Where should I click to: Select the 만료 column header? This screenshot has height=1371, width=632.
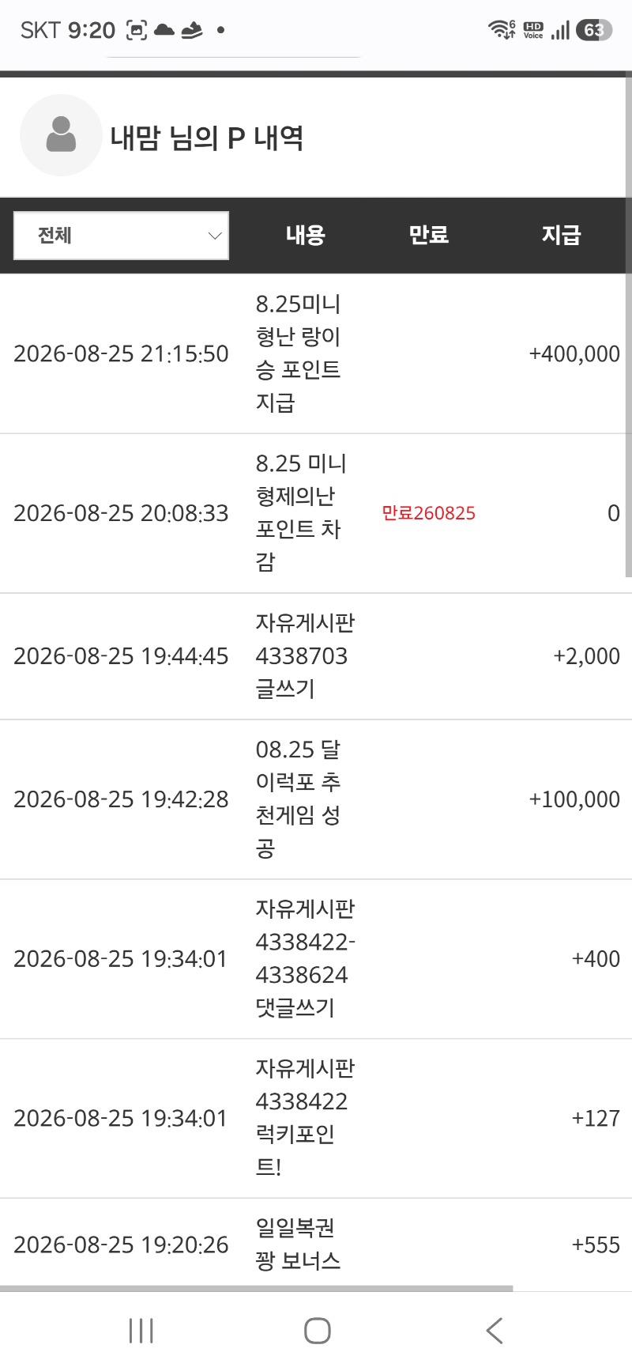tap(429, 235)
